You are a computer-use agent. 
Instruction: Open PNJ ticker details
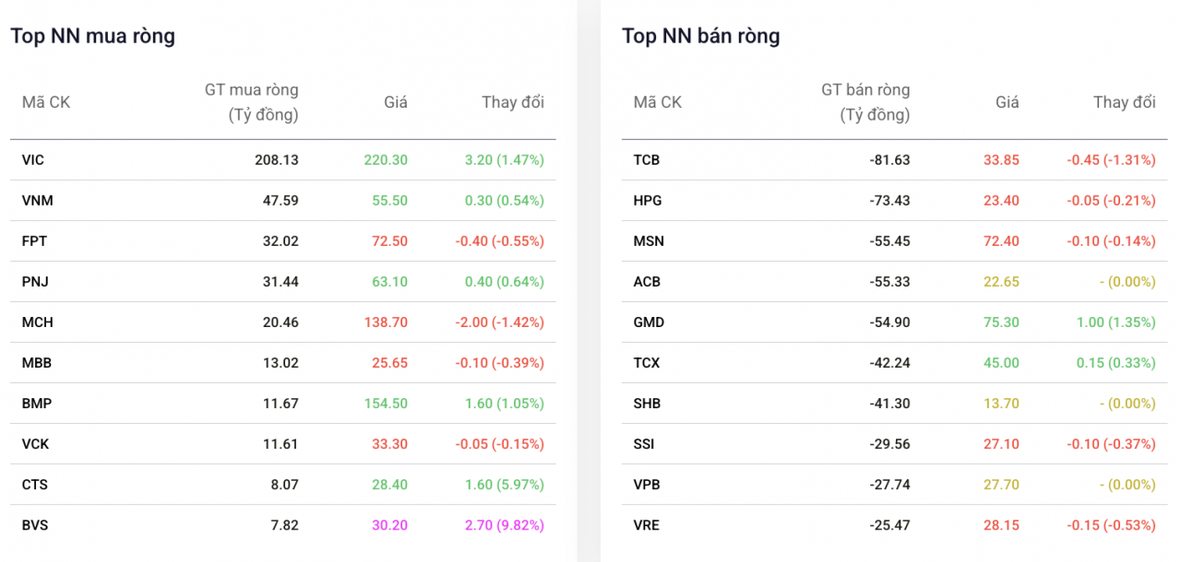(35, 282)
